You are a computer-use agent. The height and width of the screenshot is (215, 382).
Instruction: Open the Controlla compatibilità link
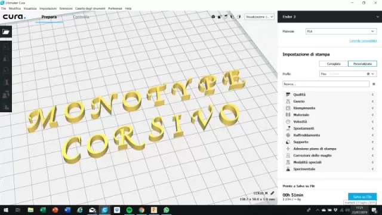coord(363,41)
